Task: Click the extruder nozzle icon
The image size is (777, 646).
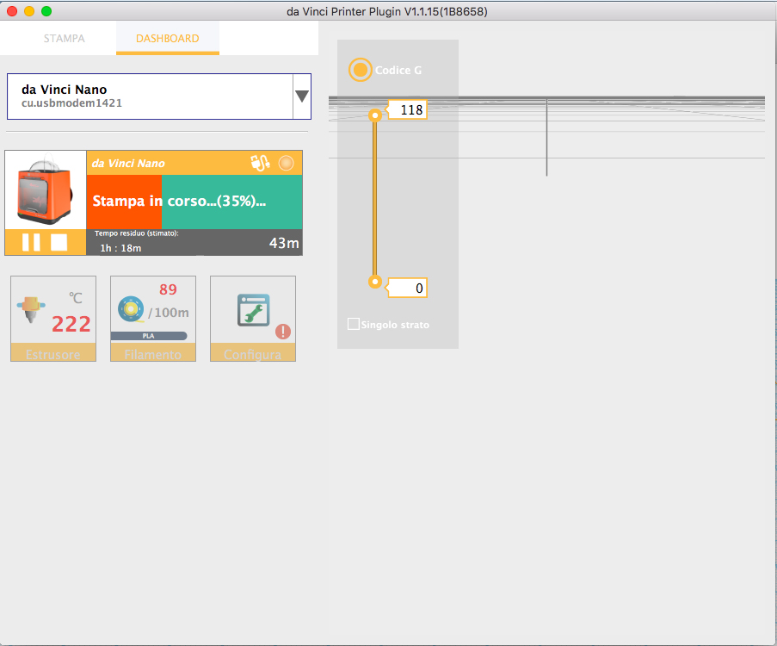Action: pyautogui.click(x=31, y=309)
